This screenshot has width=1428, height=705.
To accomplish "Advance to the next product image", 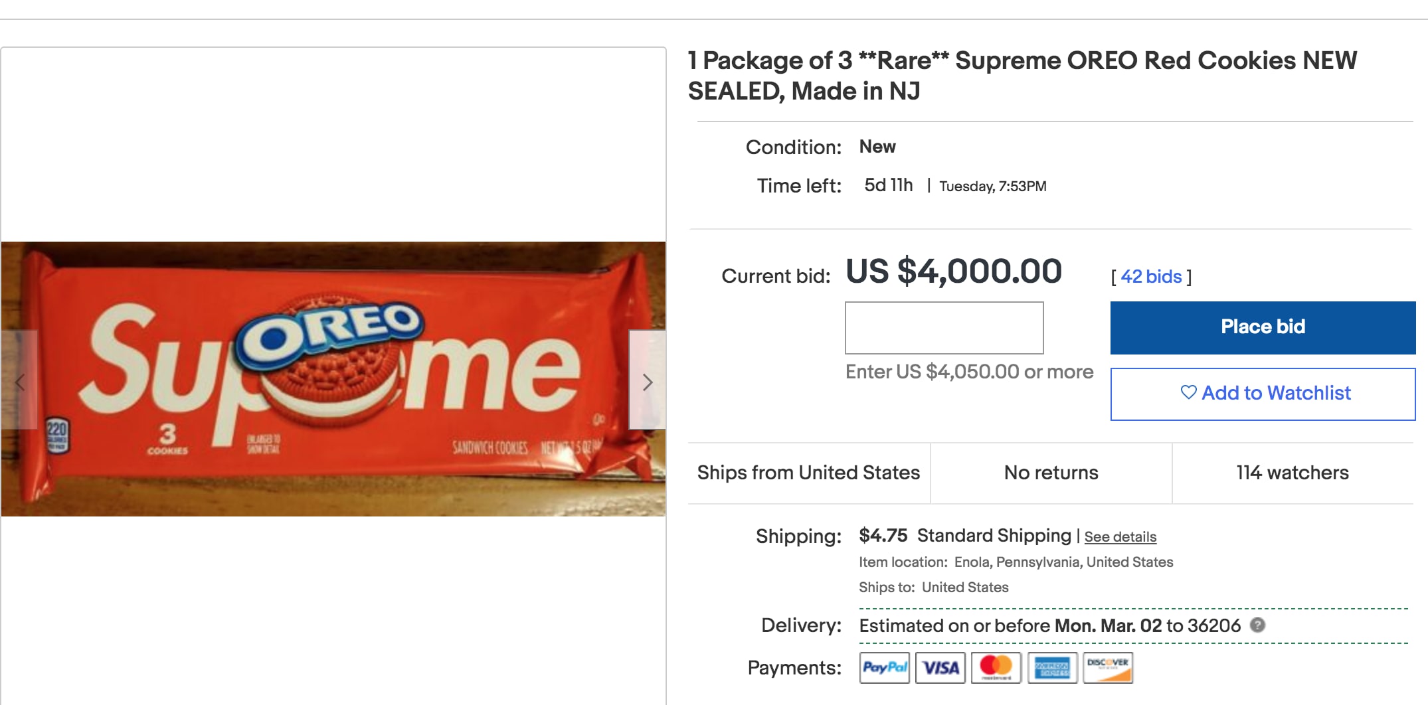I will (x=648, y=382).
